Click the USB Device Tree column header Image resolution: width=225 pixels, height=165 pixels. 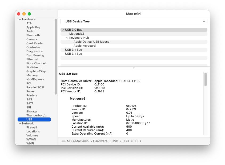pyautogui.click(x=134, y=21)
